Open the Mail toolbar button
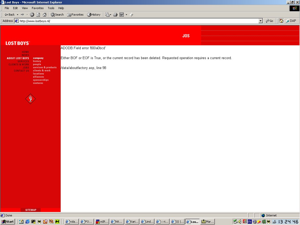300x225 pixels. [x=108, y=15]
